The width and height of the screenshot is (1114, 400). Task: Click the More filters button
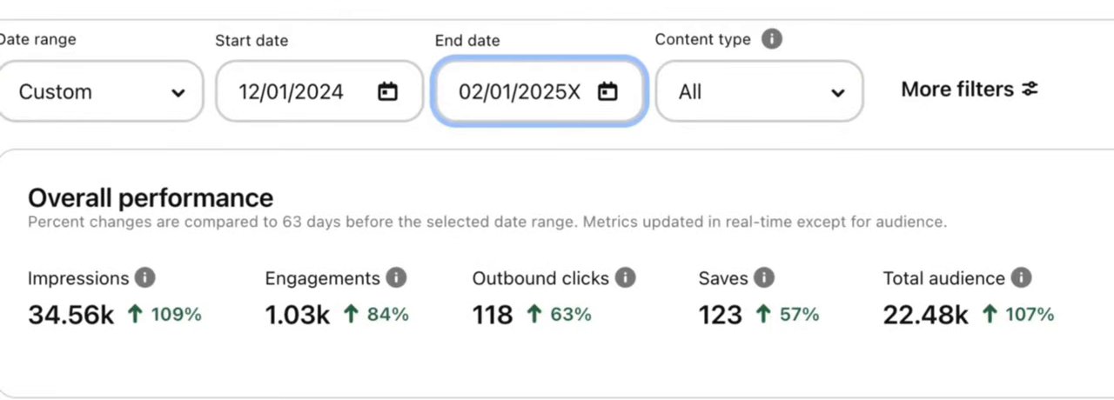pos(970,90)
